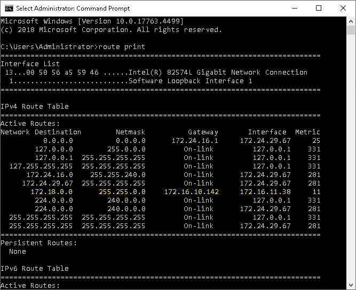Click the MAC address 00 50 56 a5 59 46
Screen dimensions: 356x290
62,72
